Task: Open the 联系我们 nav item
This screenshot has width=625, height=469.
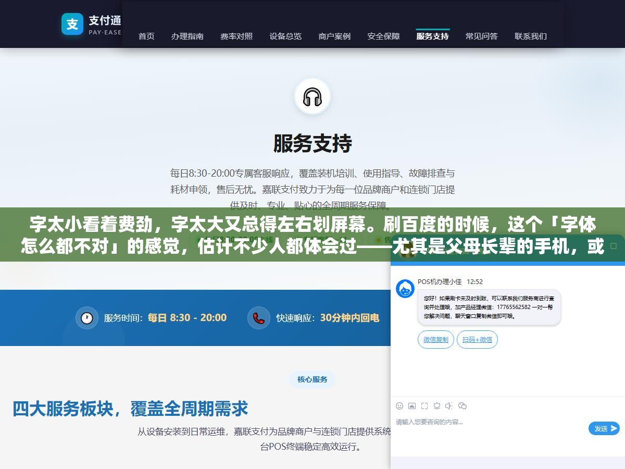Action: pos(531,36)
